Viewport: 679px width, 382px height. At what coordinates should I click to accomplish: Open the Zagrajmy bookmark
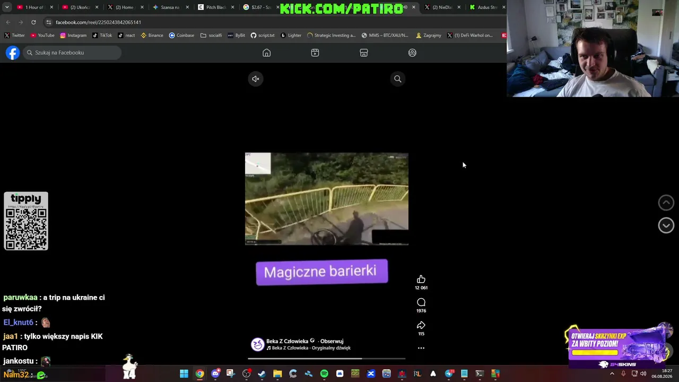pyautogui.click(x=429, y=36)
